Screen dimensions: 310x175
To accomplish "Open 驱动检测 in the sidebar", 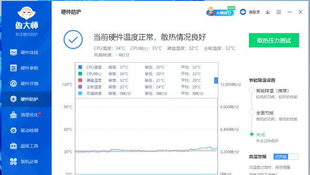I will coord(27,130).
